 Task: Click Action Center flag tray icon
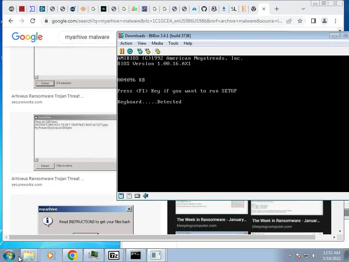click(x=298, y=256)
